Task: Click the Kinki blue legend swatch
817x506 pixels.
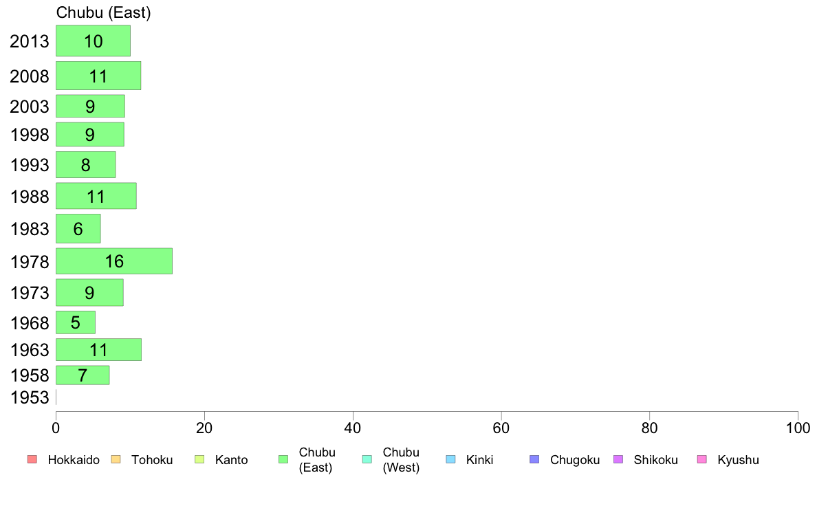Action: pos(450,459)
